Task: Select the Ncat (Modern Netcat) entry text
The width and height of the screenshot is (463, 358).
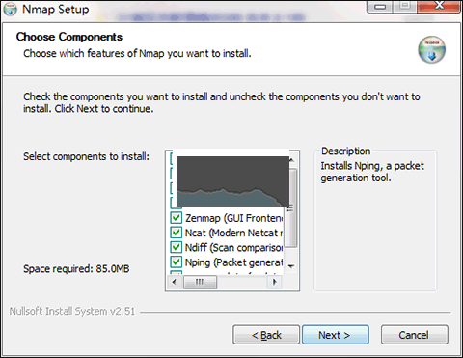Action: point(234,233)
